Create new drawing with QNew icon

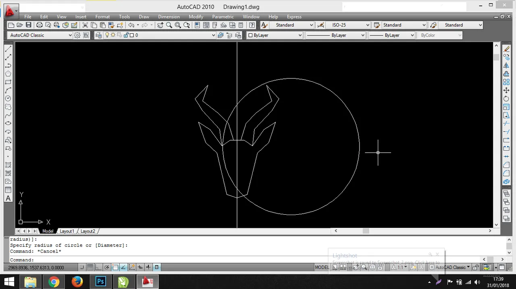[11, 25]
